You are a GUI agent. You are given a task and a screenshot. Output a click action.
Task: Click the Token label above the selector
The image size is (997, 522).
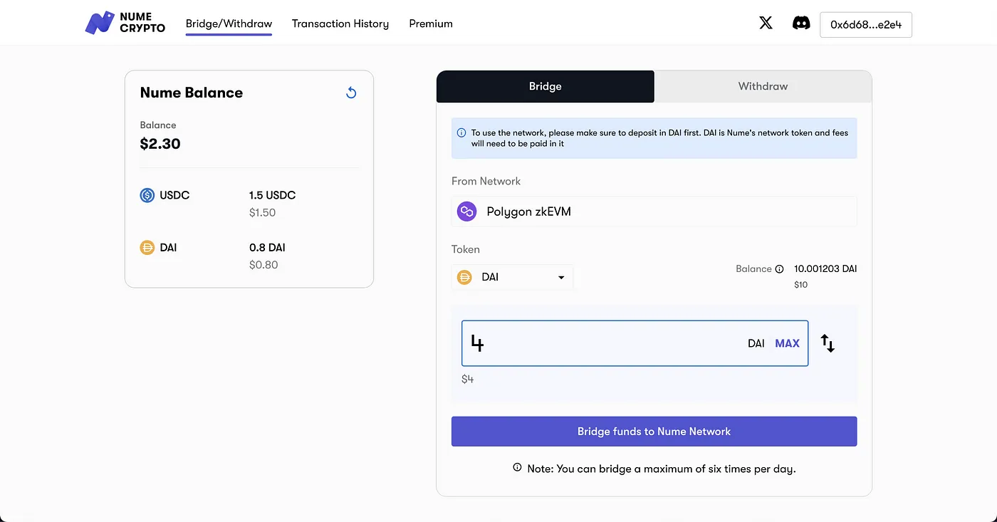(x=466, y=249)
